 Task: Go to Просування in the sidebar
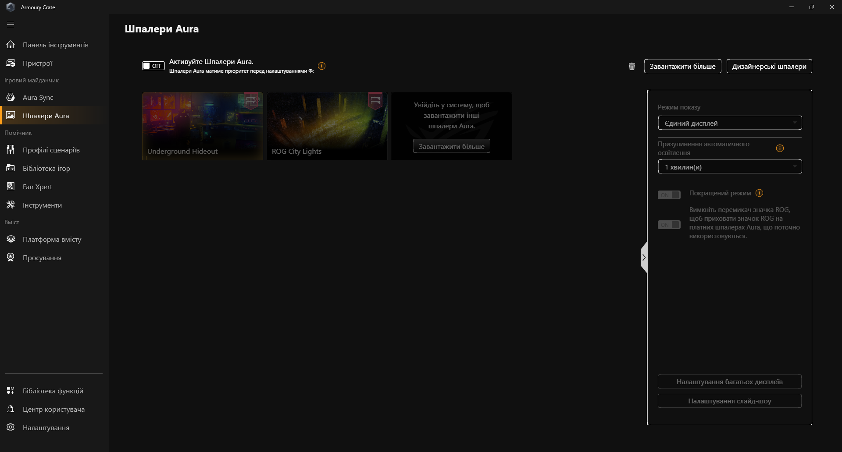pos(54,258)
